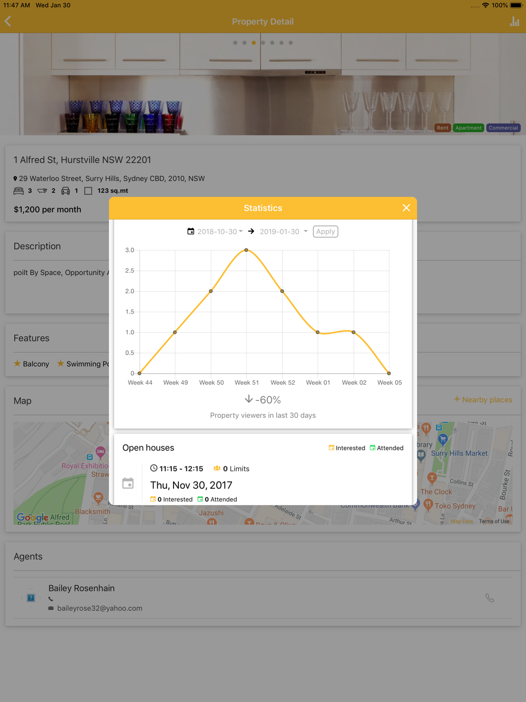Viewport: 526px width, 702px height.
Task: Click the 1 Alfred St, Hurstville title
Action: 82,160
